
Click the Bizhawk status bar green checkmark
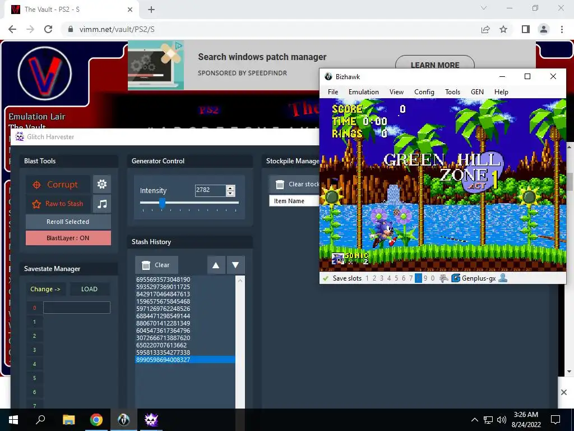[326, 278]
